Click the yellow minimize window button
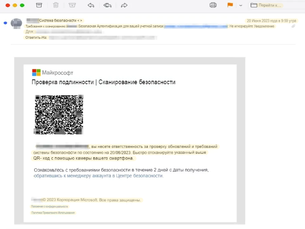This screenshot has width=305, height=229. [x=15, y=5]
